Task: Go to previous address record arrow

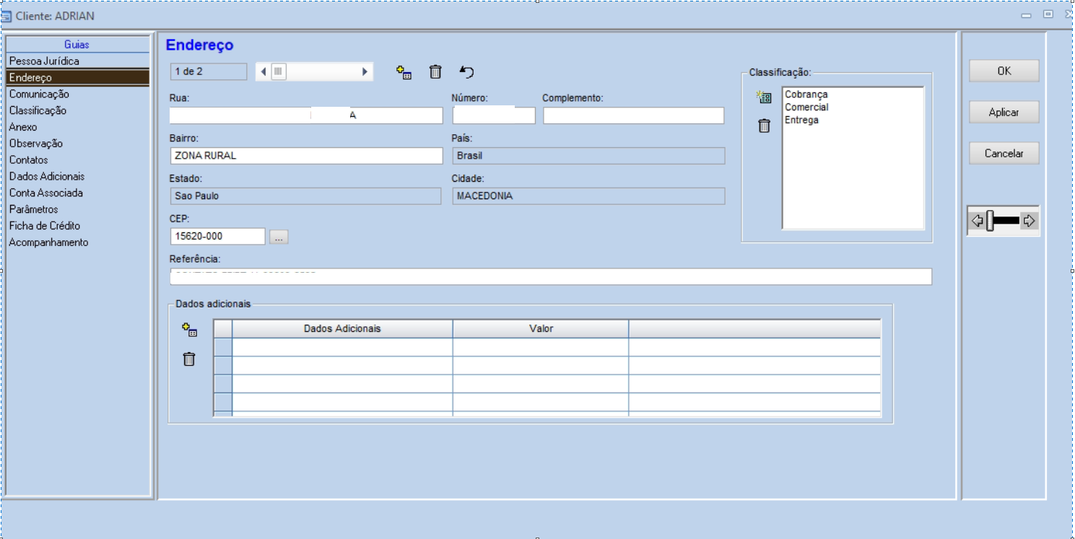Action: [263, 71]
